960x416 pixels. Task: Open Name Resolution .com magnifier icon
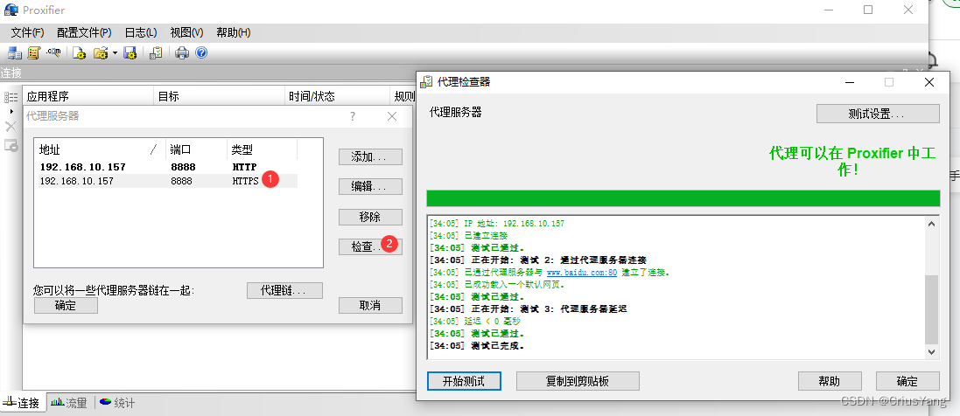tap(53, 53)
